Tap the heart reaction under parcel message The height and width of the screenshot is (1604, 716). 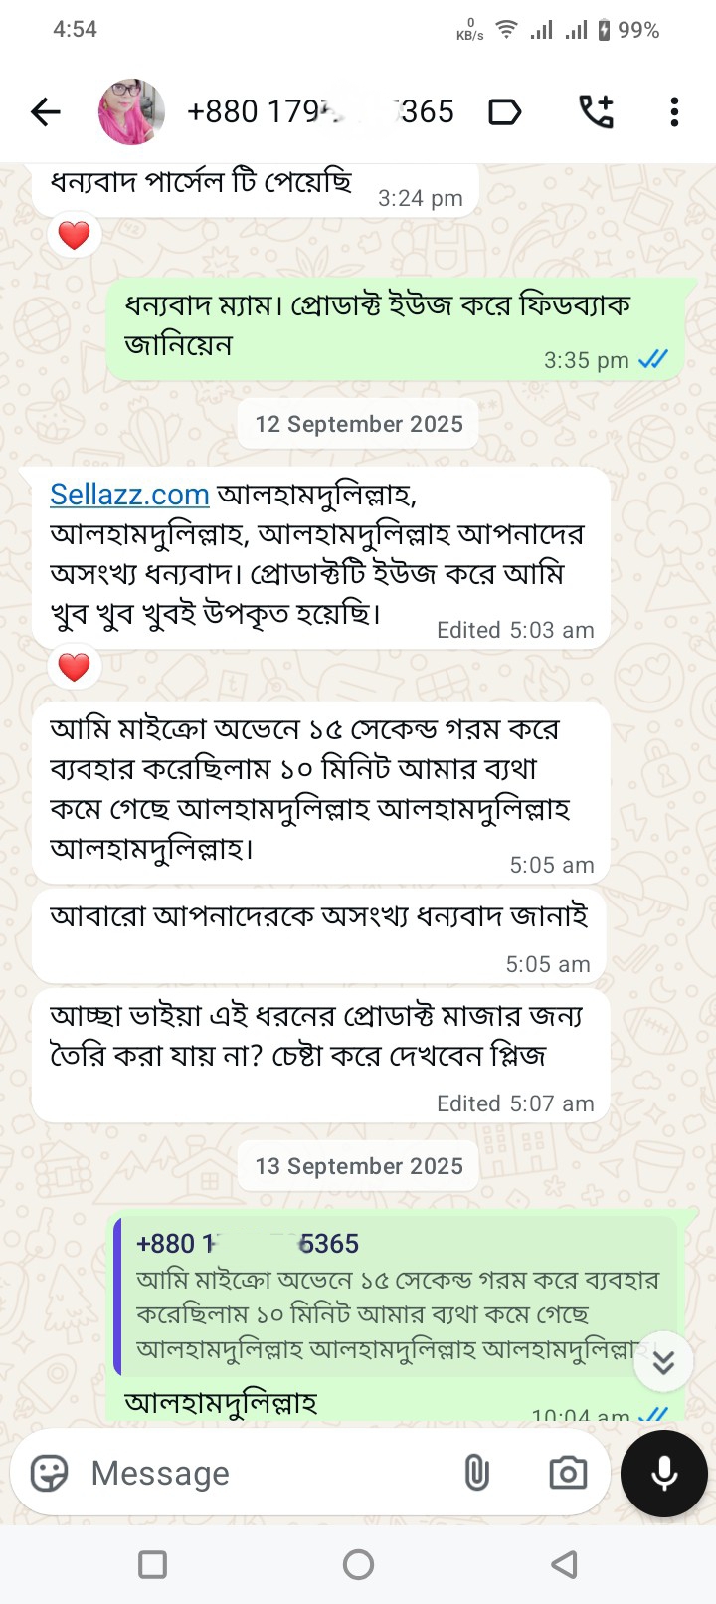pyautogui.click(x=75, y=236)
